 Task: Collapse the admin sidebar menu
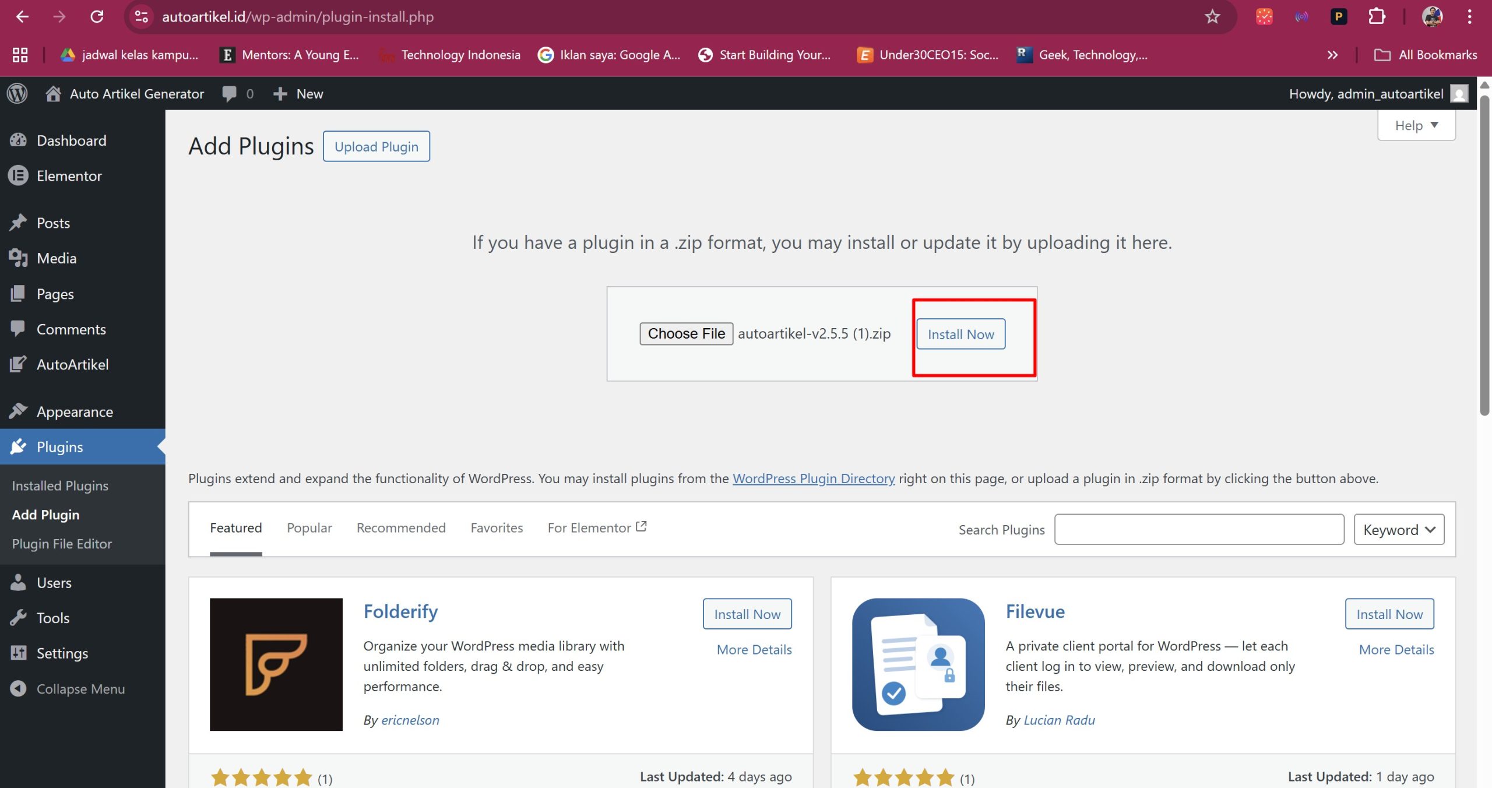coord(68,688)
